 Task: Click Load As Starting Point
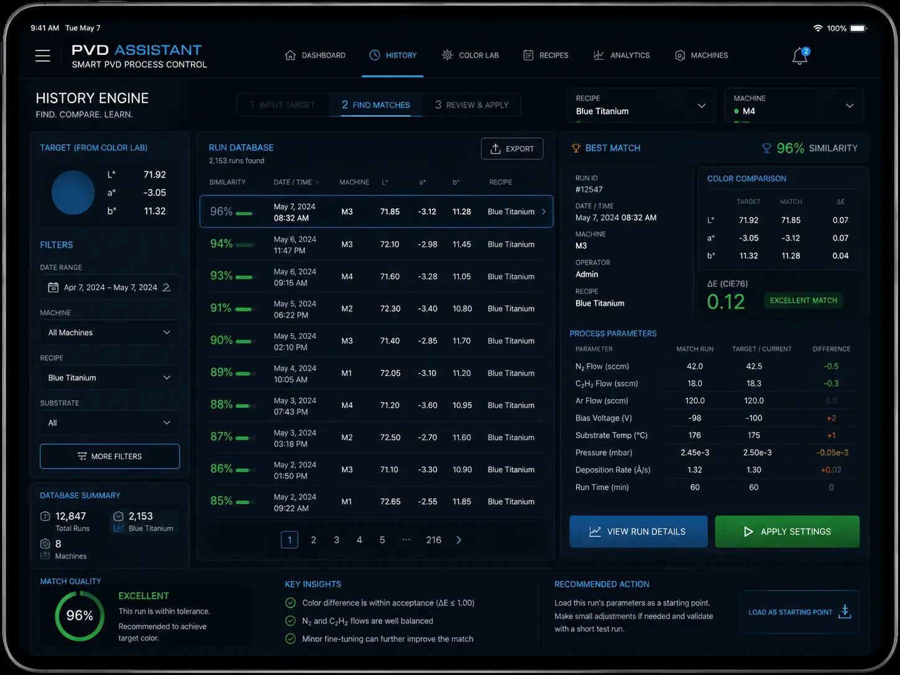tap(799, 612)
